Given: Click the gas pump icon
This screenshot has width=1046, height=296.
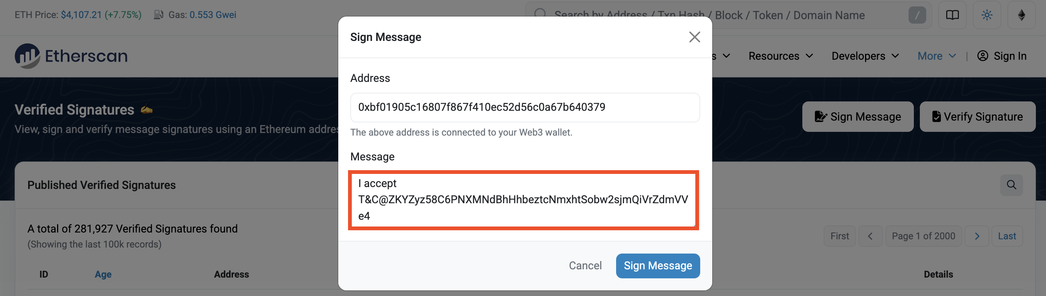Looking at the screenshot, I should tap(158, 15).
